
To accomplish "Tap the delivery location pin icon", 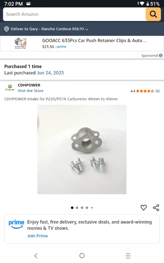I will [x=6, y=29].
